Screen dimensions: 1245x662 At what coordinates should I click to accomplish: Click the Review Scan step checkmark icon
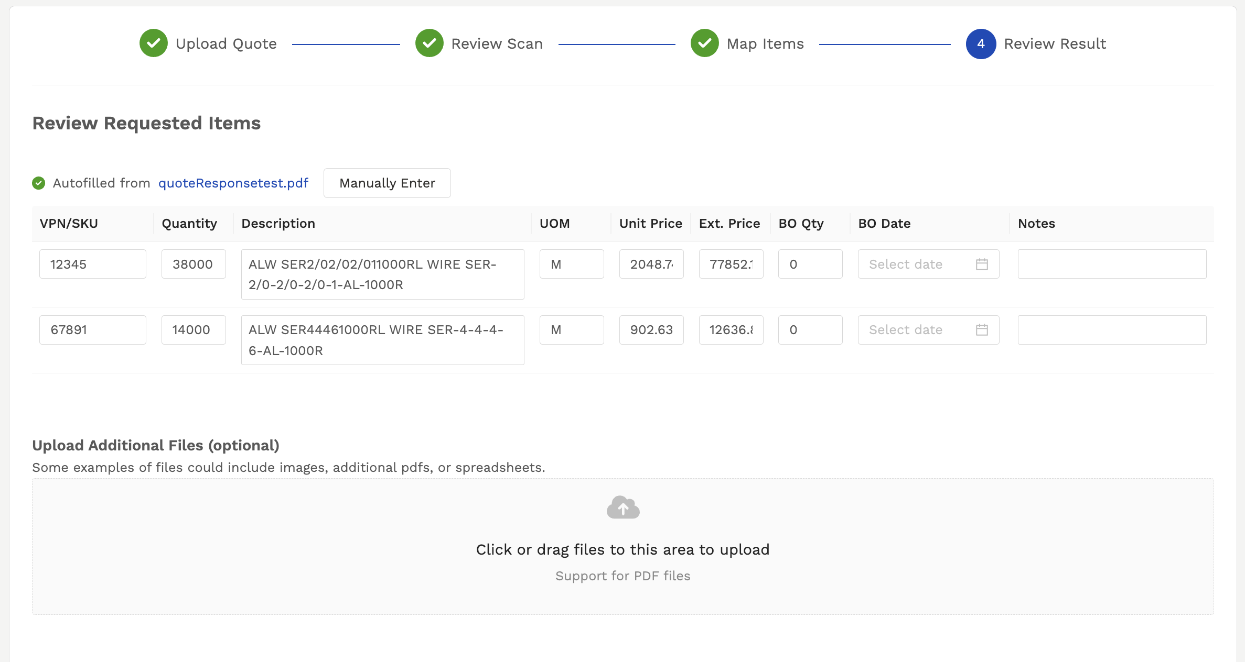point(429,43)
